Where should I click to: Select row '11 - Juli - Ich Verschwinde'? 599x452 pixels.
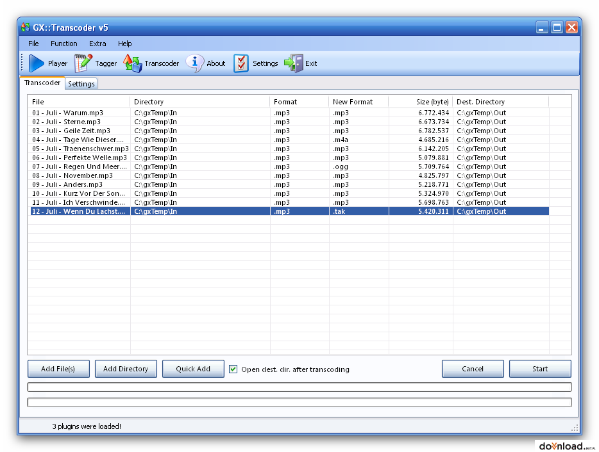tap(290, 202)
